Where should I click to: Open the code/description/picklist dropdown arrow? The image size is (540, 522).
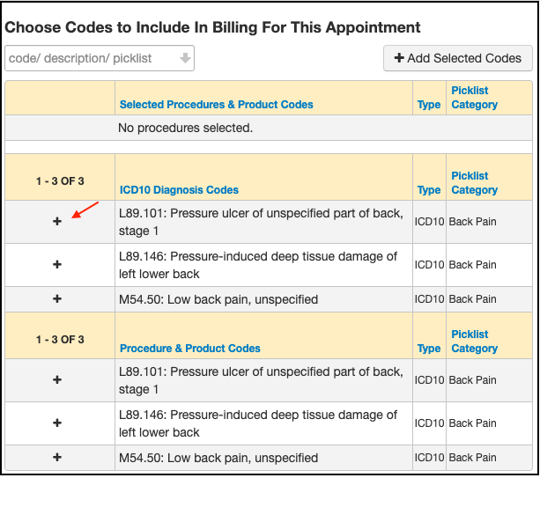pyautogui.click(x=185, y=59)
